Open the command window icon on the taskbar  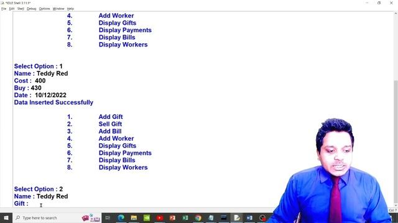point(224,217)
